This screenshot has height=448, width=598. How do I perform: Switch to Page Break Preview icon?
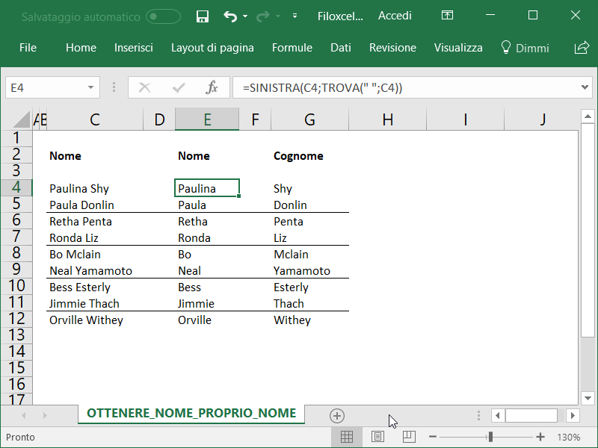tap(409, 437)
